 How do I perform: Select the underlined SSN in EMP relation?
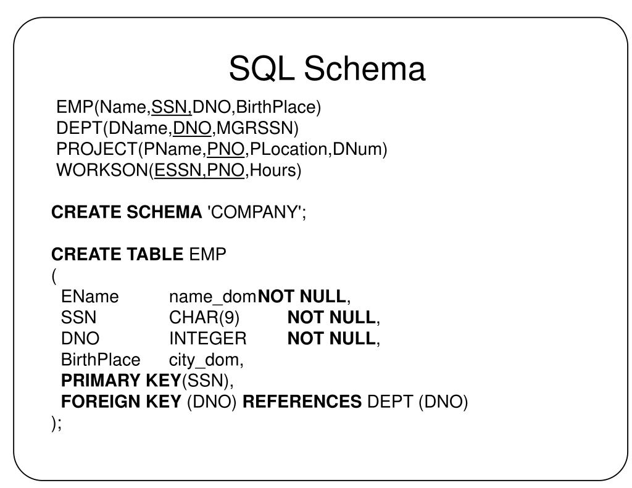click(x=169, y=107)
